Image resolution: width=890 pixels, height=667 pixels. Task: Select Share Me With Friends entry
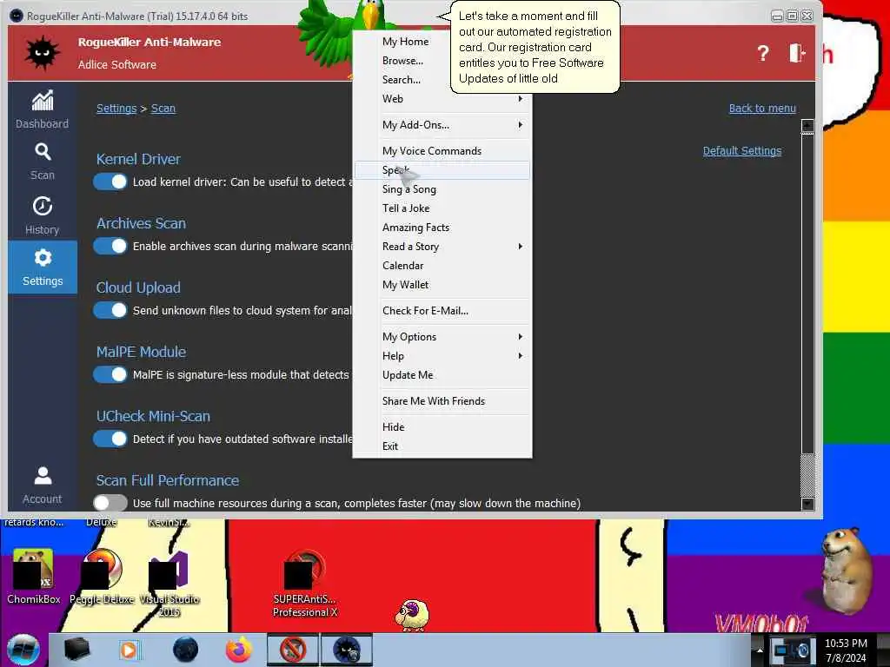[x=442, y=401]
